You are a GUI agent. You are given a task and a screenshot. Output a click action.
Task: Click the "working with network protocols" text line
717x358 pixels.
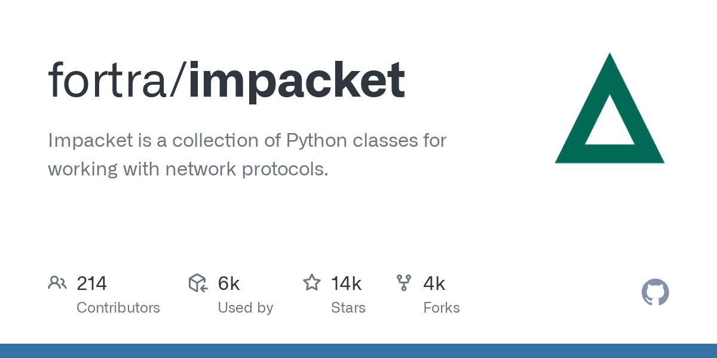pyautogui.click(x=188, y=169)
